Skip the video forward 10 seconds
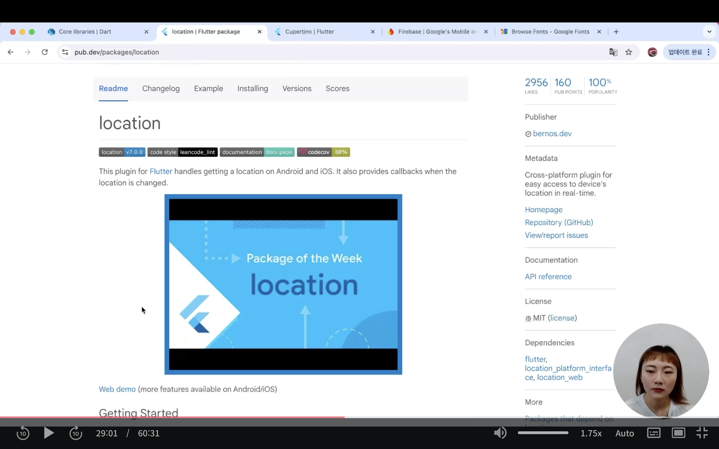Viewport: 719px width, 449px height. point(76,433)
